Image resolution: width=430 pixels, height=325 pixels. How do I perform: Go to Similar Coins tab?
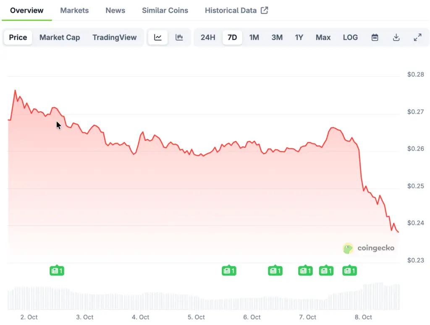(165, 10)
